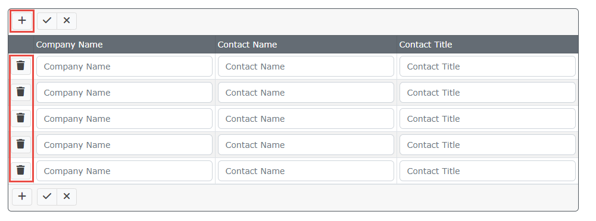Click the top plus add-row button
The height and width of the screenshot is (221, 596).
point(22,21)
